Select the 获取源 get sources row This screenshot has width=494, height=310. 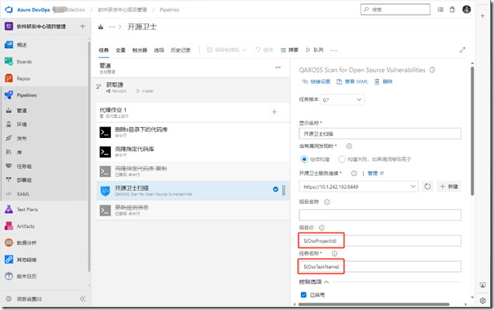click(193, 88)
